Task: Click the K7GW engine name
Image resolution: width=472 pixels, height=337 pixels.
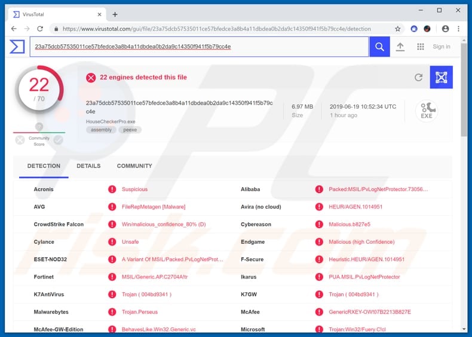Action: pyautogui.click(x=249, y=295)
